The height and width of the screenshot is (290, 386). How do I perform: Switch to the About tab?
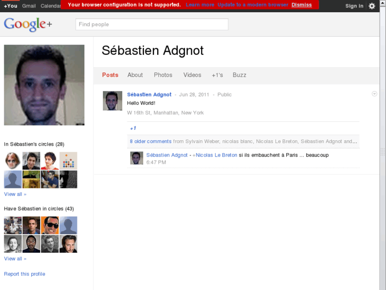pos(135,75)
